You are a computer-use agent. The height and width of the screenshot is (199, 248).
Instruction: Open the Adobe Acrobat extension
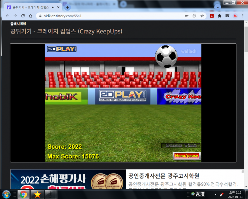(x=212, y=16)
